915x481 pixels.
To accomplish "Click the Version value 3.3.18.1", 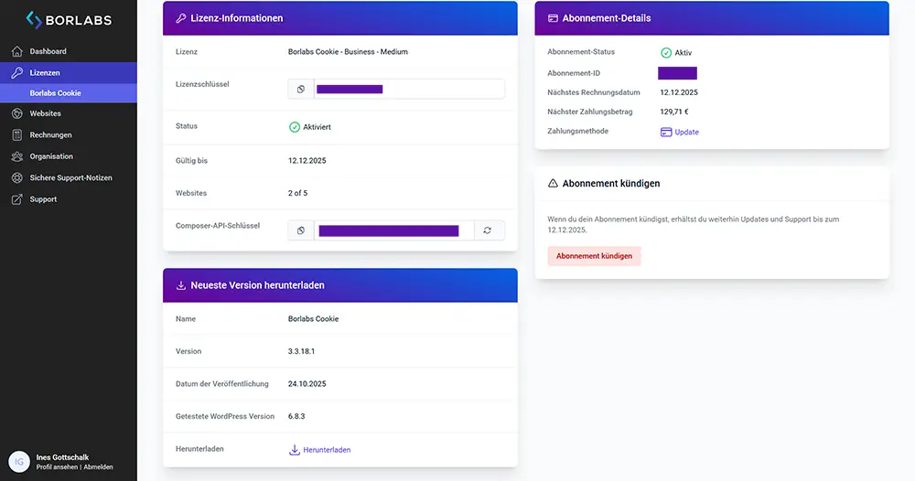I will 301,351.
